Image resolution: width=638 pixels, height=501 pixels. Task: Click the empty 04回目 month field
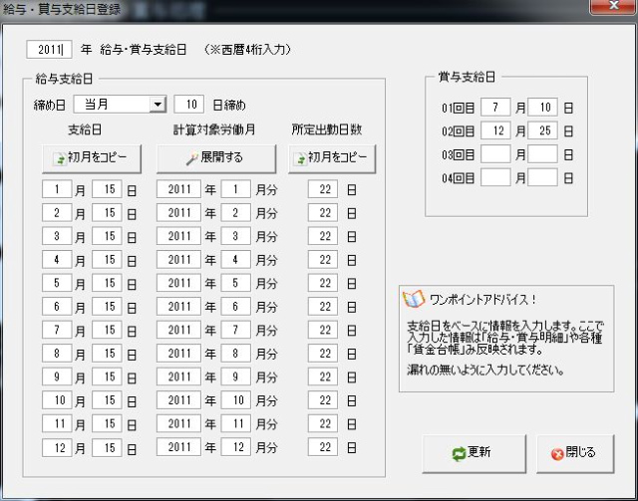(x=495, y=177)
